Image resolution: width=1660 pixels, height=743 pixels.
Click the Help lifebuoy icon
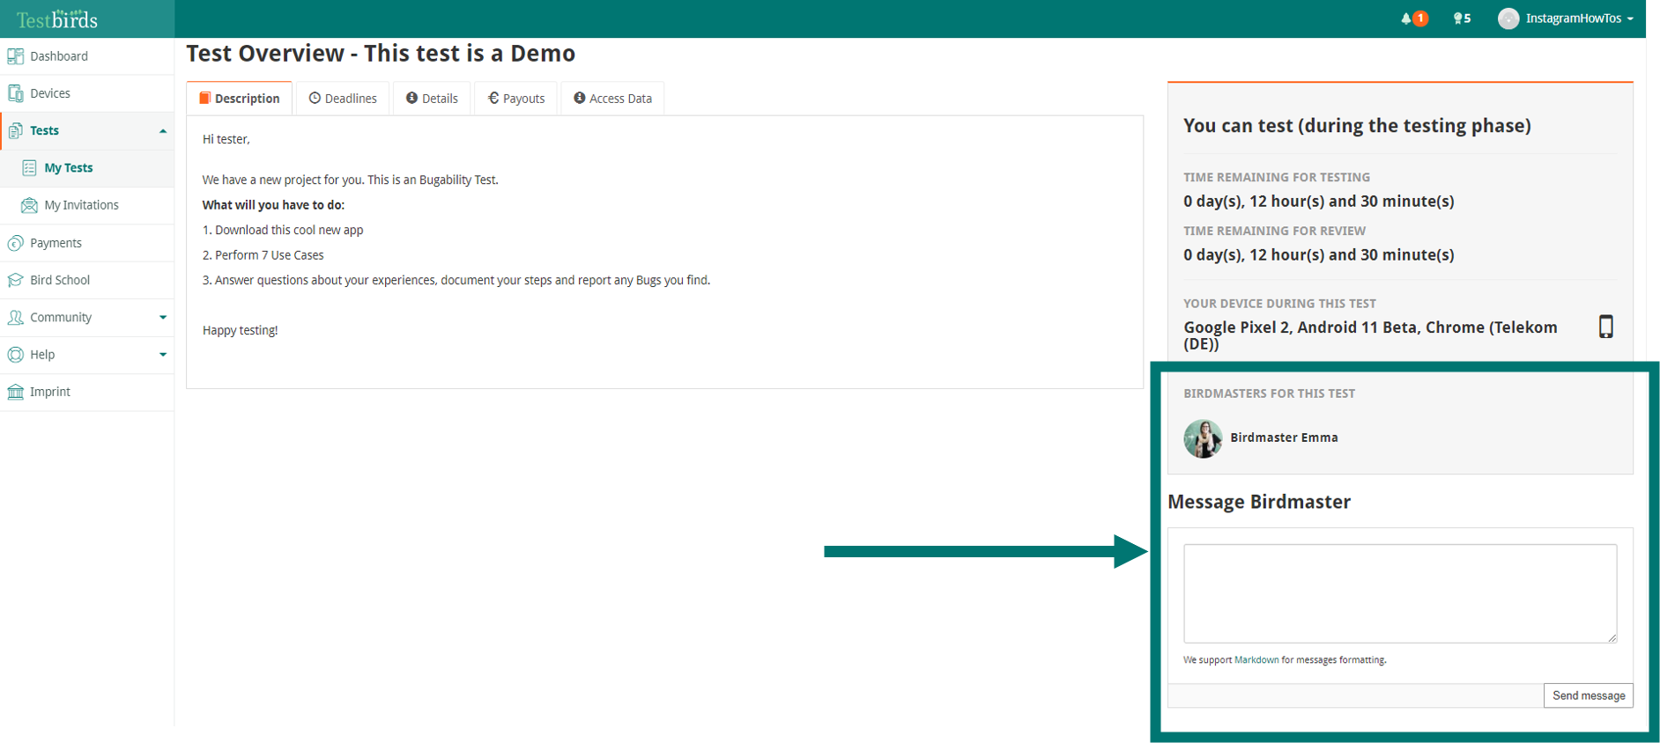pos(15,355)
